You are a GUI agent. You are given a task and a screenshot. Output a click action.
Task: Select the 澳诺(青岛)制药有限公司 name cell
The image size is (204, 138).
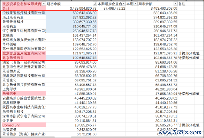click(24, 62)
